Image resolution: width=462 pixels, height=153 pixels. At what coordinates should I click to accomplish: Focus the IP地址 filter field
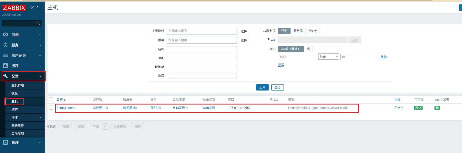pos(202,67)
